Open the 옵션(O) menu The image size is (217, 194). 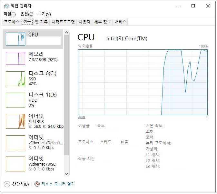tap(27, 14)
